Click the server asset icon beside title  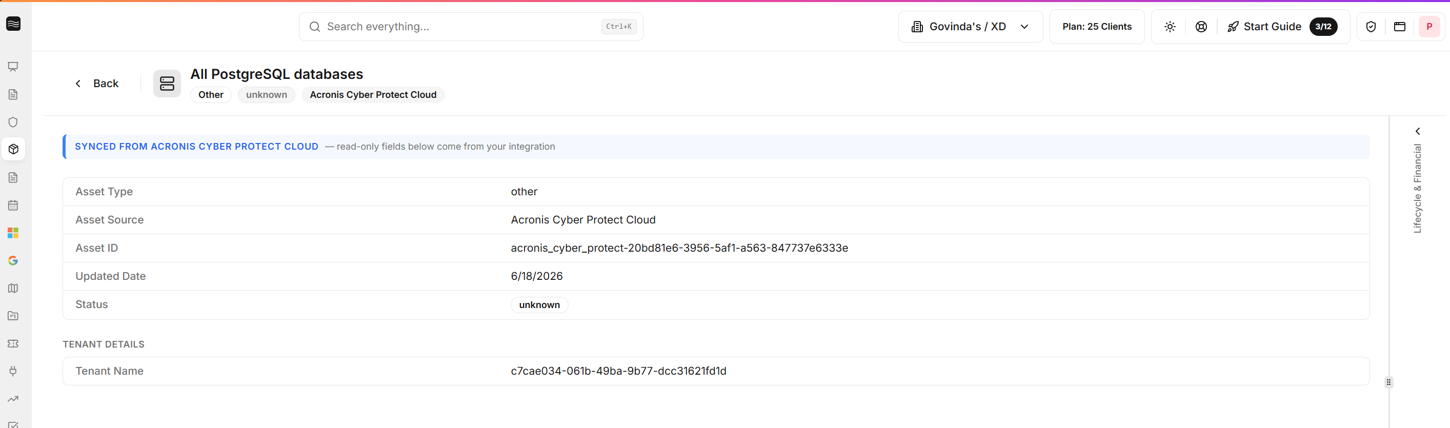(167, 83)
